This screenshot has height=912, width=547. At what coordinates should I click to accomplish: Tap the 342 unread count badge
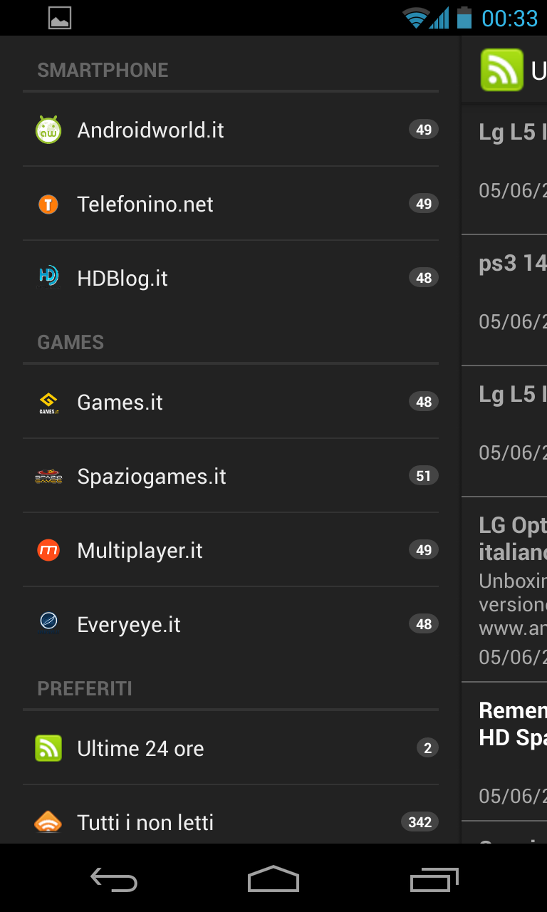[x=420, y=822]
